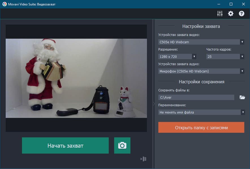Take a snapshot with the camera button
Screen dimensions: 250x169
click(x=122, y=145)
